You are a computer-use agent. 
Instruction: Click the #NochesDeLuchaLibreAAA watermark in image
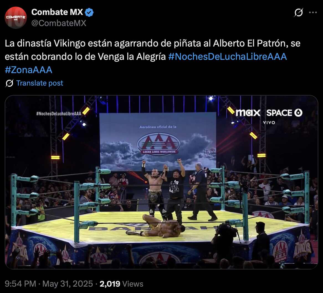pos(59,114)
